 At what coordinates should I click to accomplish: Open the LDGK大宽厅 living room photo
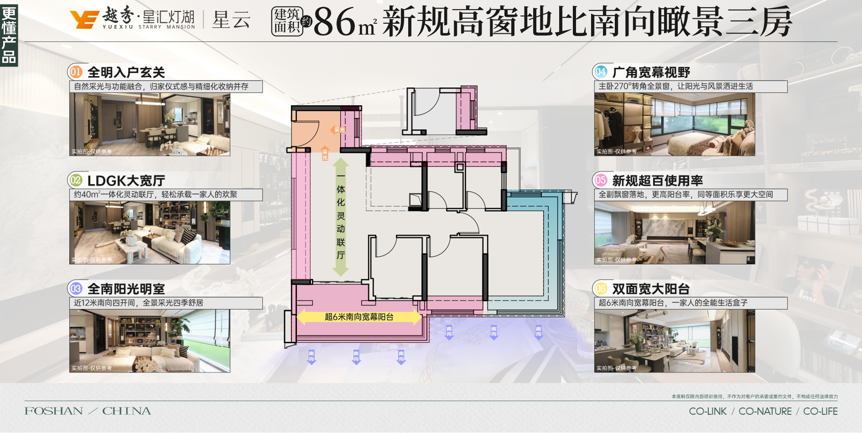click(150, 233)
